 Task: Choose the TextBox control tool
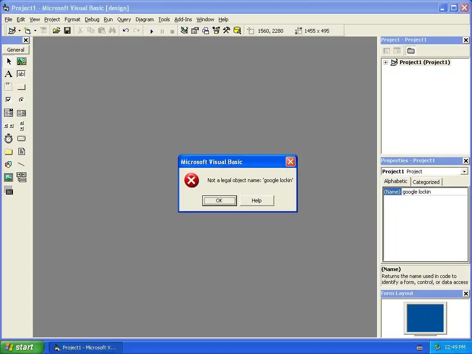21,74
